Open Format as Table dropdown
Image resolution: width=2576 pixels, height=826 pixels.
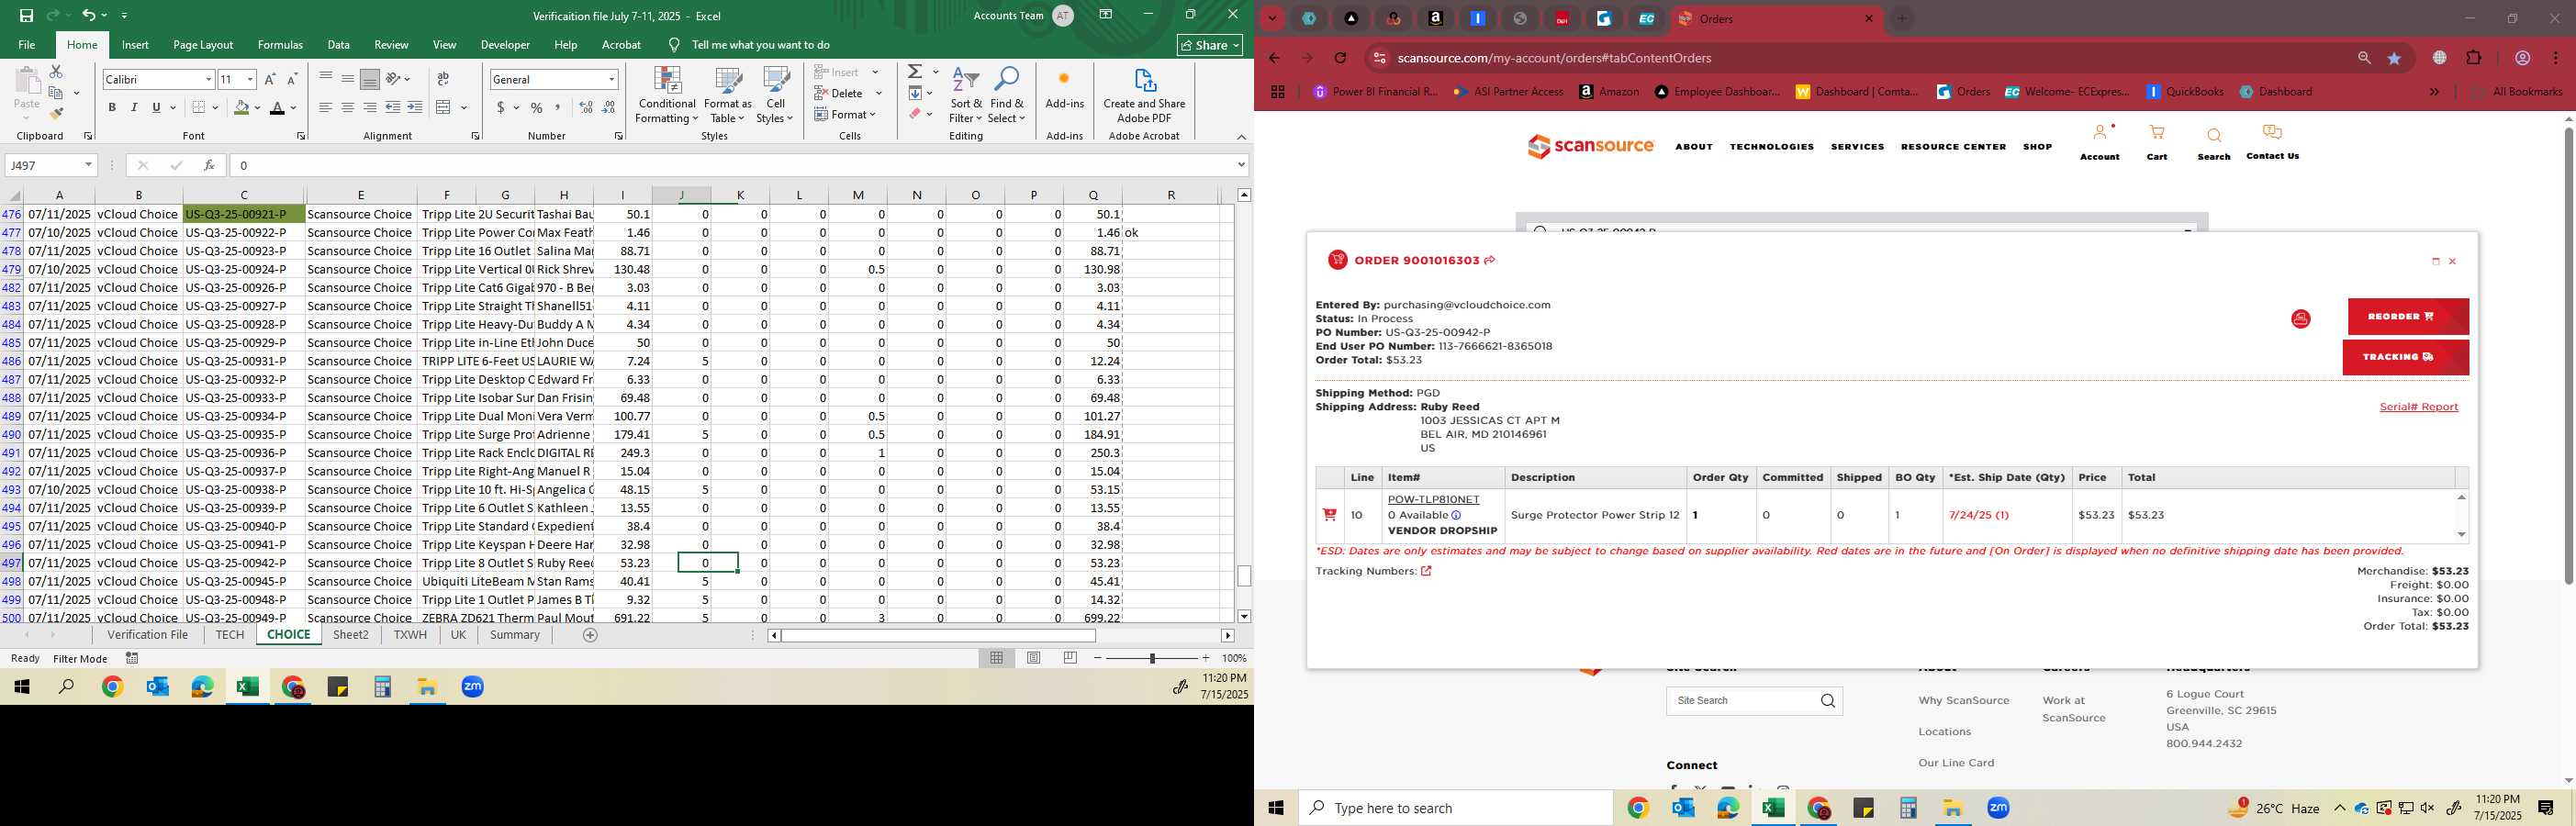[728, 95]
